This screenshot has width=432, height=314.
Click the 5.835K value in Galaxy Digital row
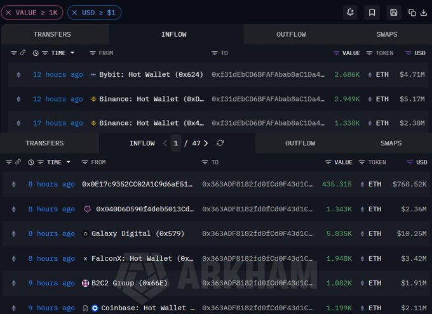coord(339,233)
